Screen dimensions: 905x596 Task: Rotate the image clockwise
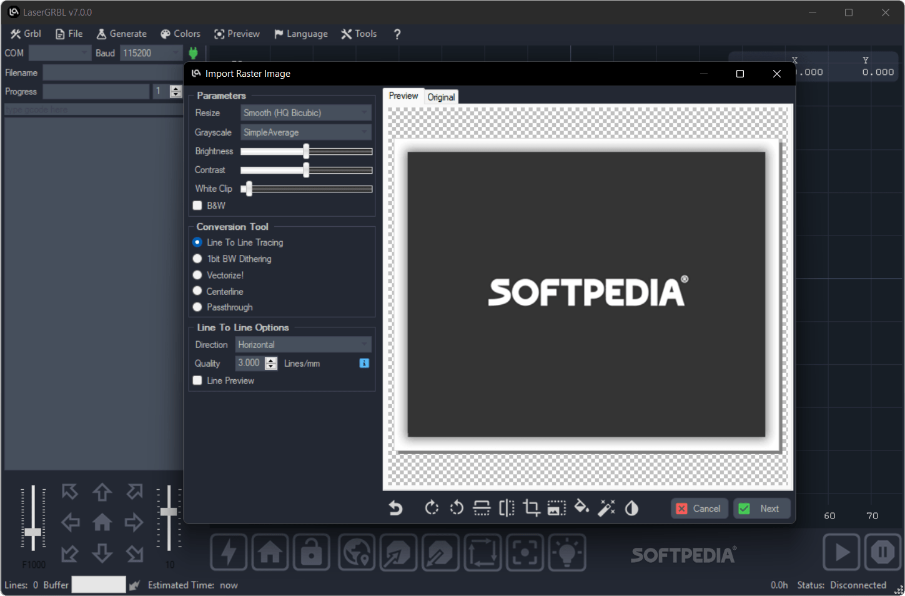432,508
